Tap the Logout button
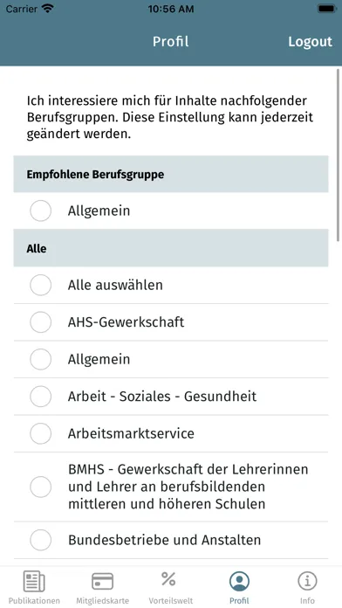Screen dimensions: 342x608 click(x=311, y=41)
